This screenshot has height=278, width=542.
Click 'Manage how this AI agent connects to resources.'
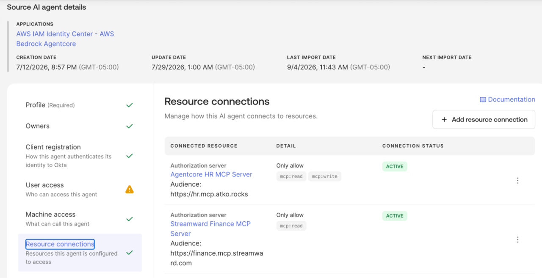click(x=241, y=116)
